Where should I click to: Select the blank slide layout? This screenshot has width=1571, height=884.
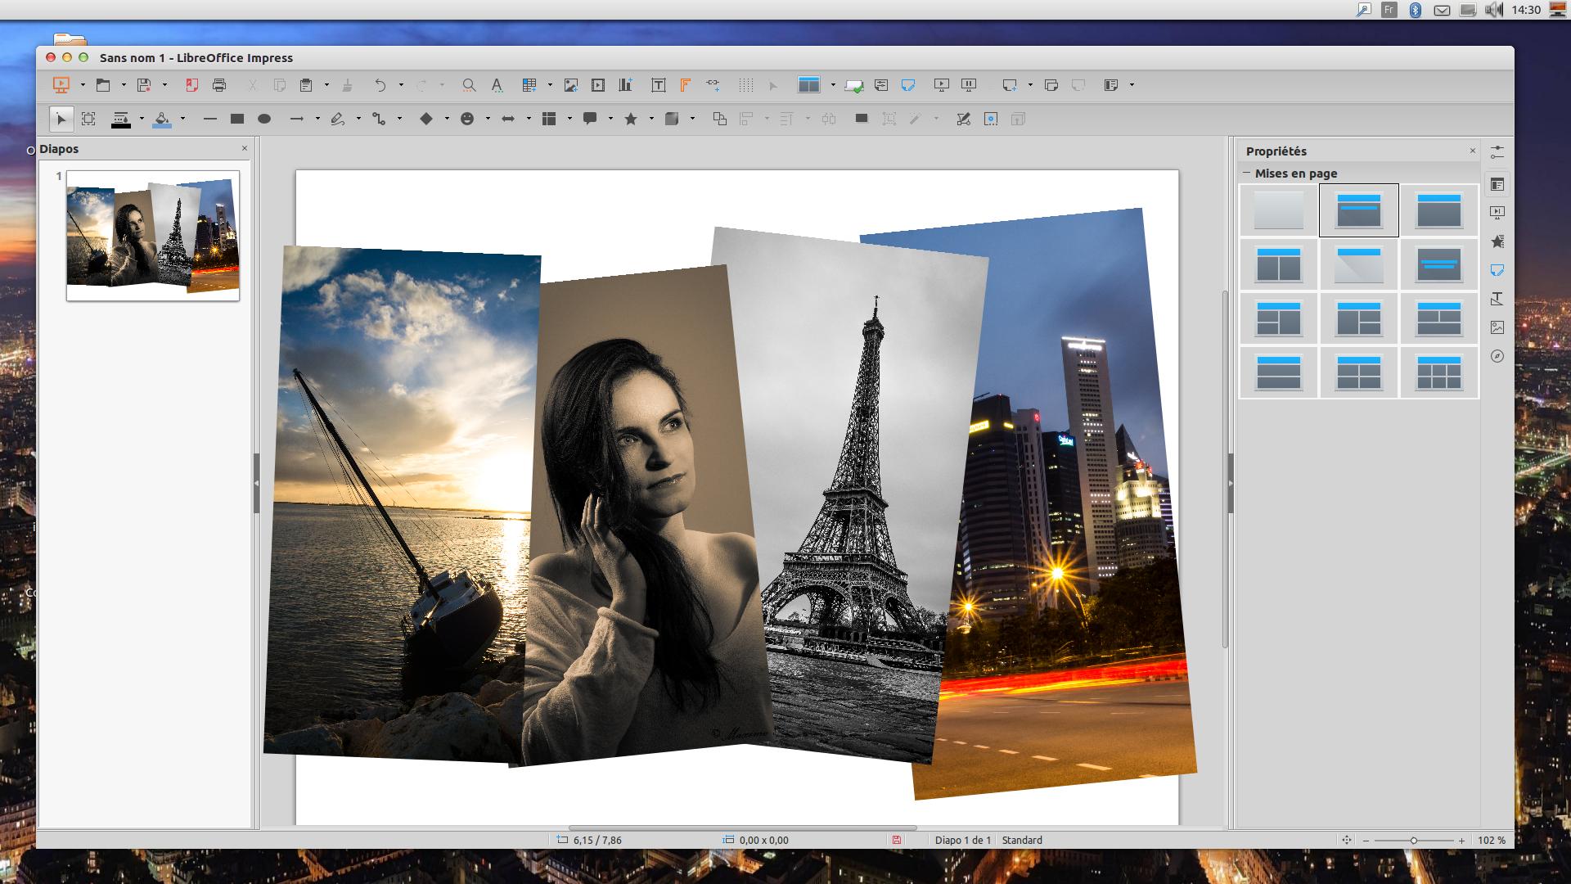(x=1278, y=210)
